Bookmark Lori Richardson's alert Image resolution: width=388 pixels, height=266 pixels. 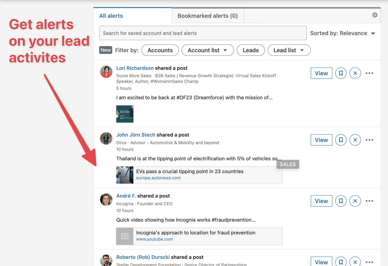(341, 73)
